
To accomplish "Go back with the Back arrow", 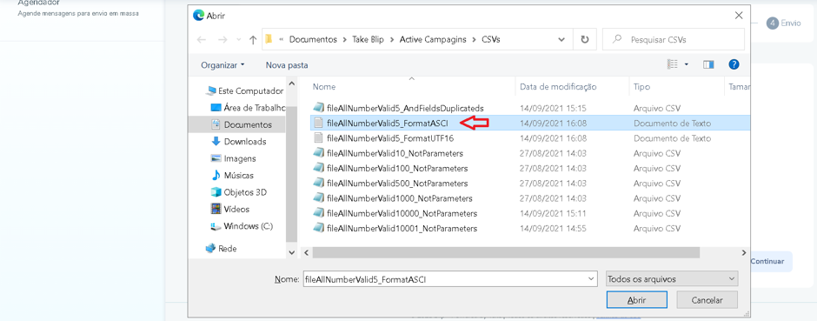I will click(202, 40).
